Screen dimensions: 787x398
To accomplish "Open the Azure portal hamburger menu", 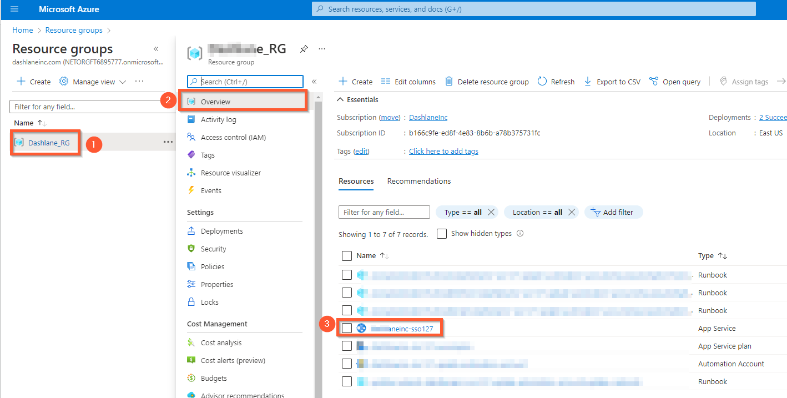I will [14, 9].
